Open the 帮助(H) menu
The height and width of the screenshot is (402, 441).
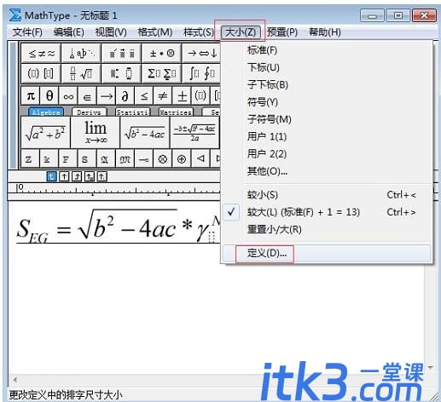coord(325,32)
